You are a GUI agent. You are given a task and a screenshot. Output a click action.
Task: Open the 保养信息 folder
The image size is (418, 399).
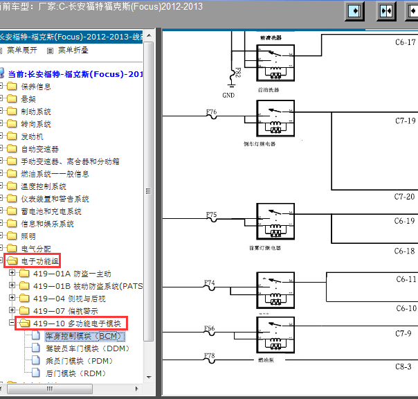coord(36,87)
